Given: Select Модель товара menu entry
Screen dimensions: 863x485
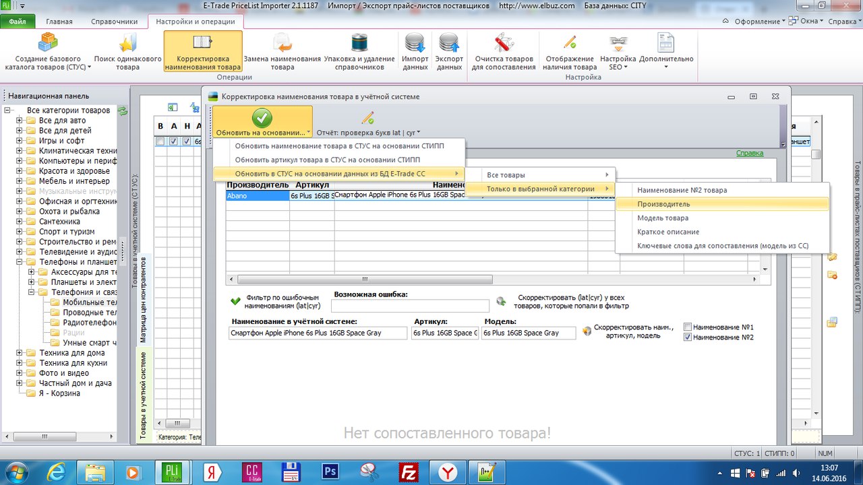Looking at the screenshot, I should [722, 218].
